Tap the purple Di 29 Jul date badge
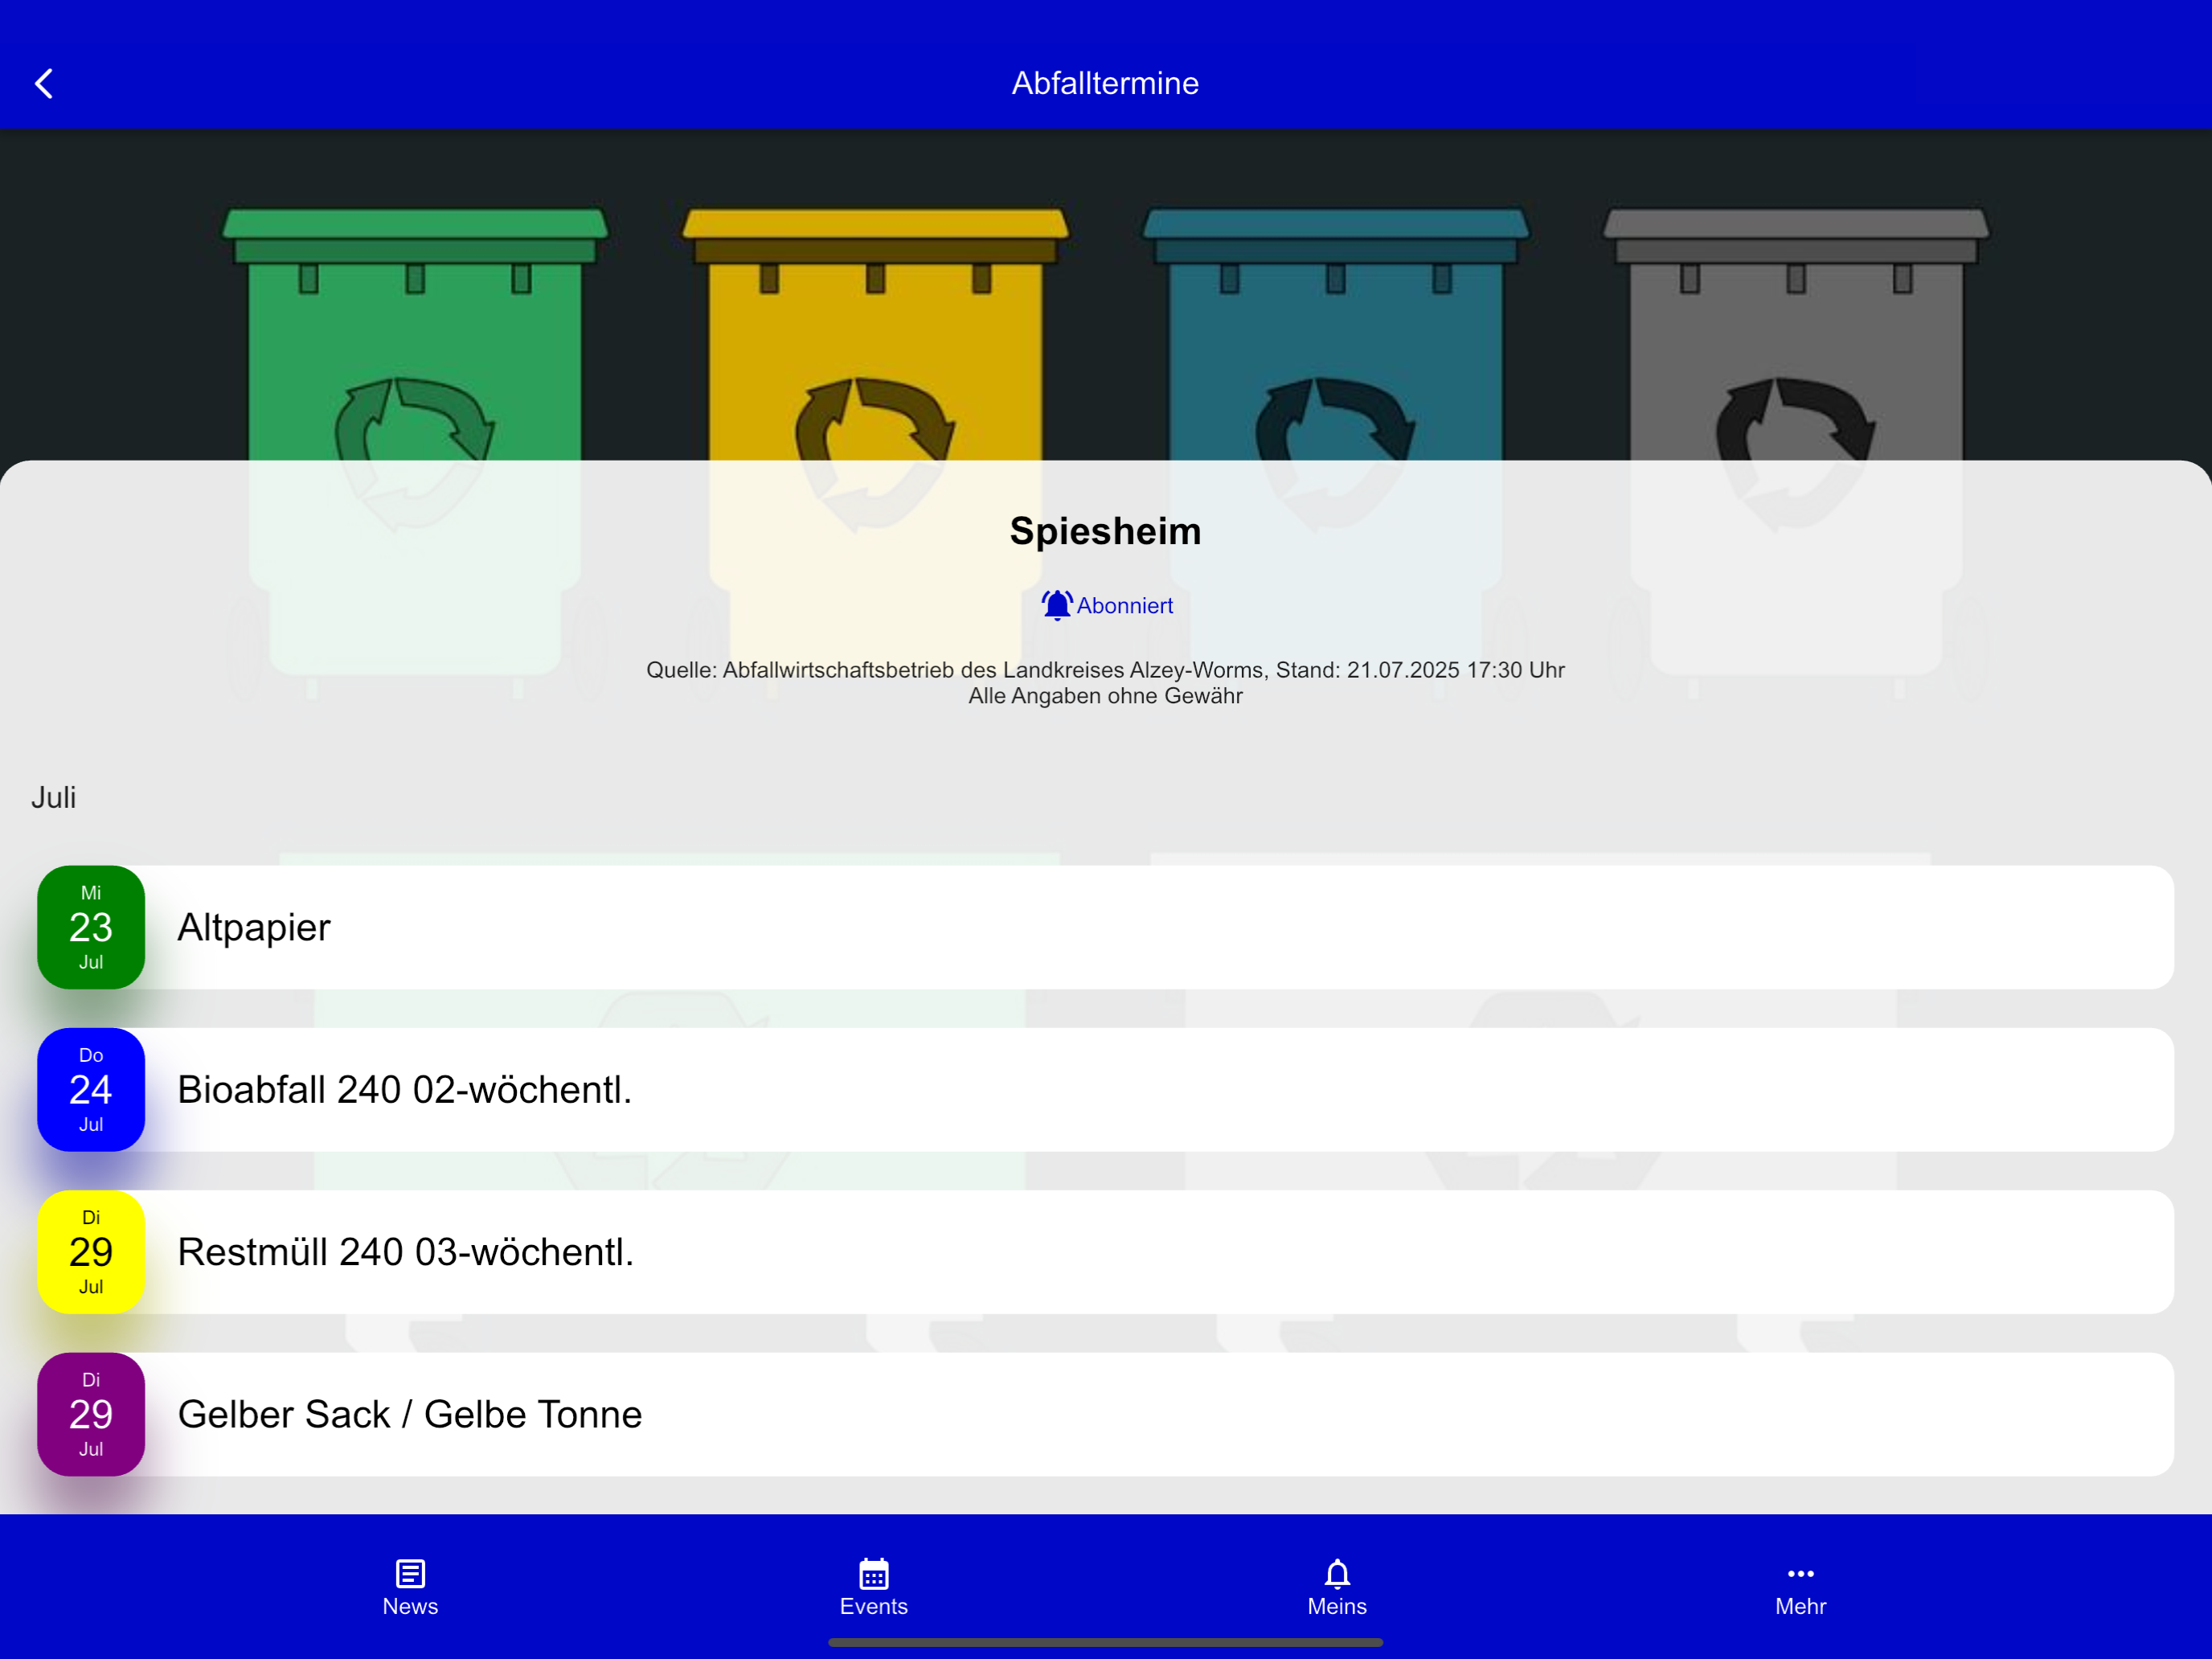Screen dimensions: 2212x1659 pyautogui.click(x=91, y=1414)
